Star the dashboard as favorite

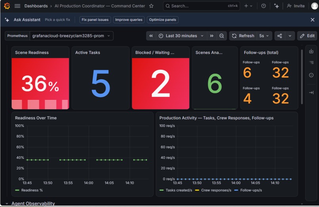pos(151,6)
